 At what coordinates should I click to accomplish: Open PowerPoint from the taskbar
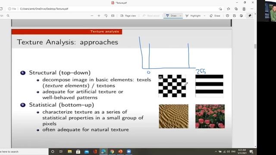[120, 152]
